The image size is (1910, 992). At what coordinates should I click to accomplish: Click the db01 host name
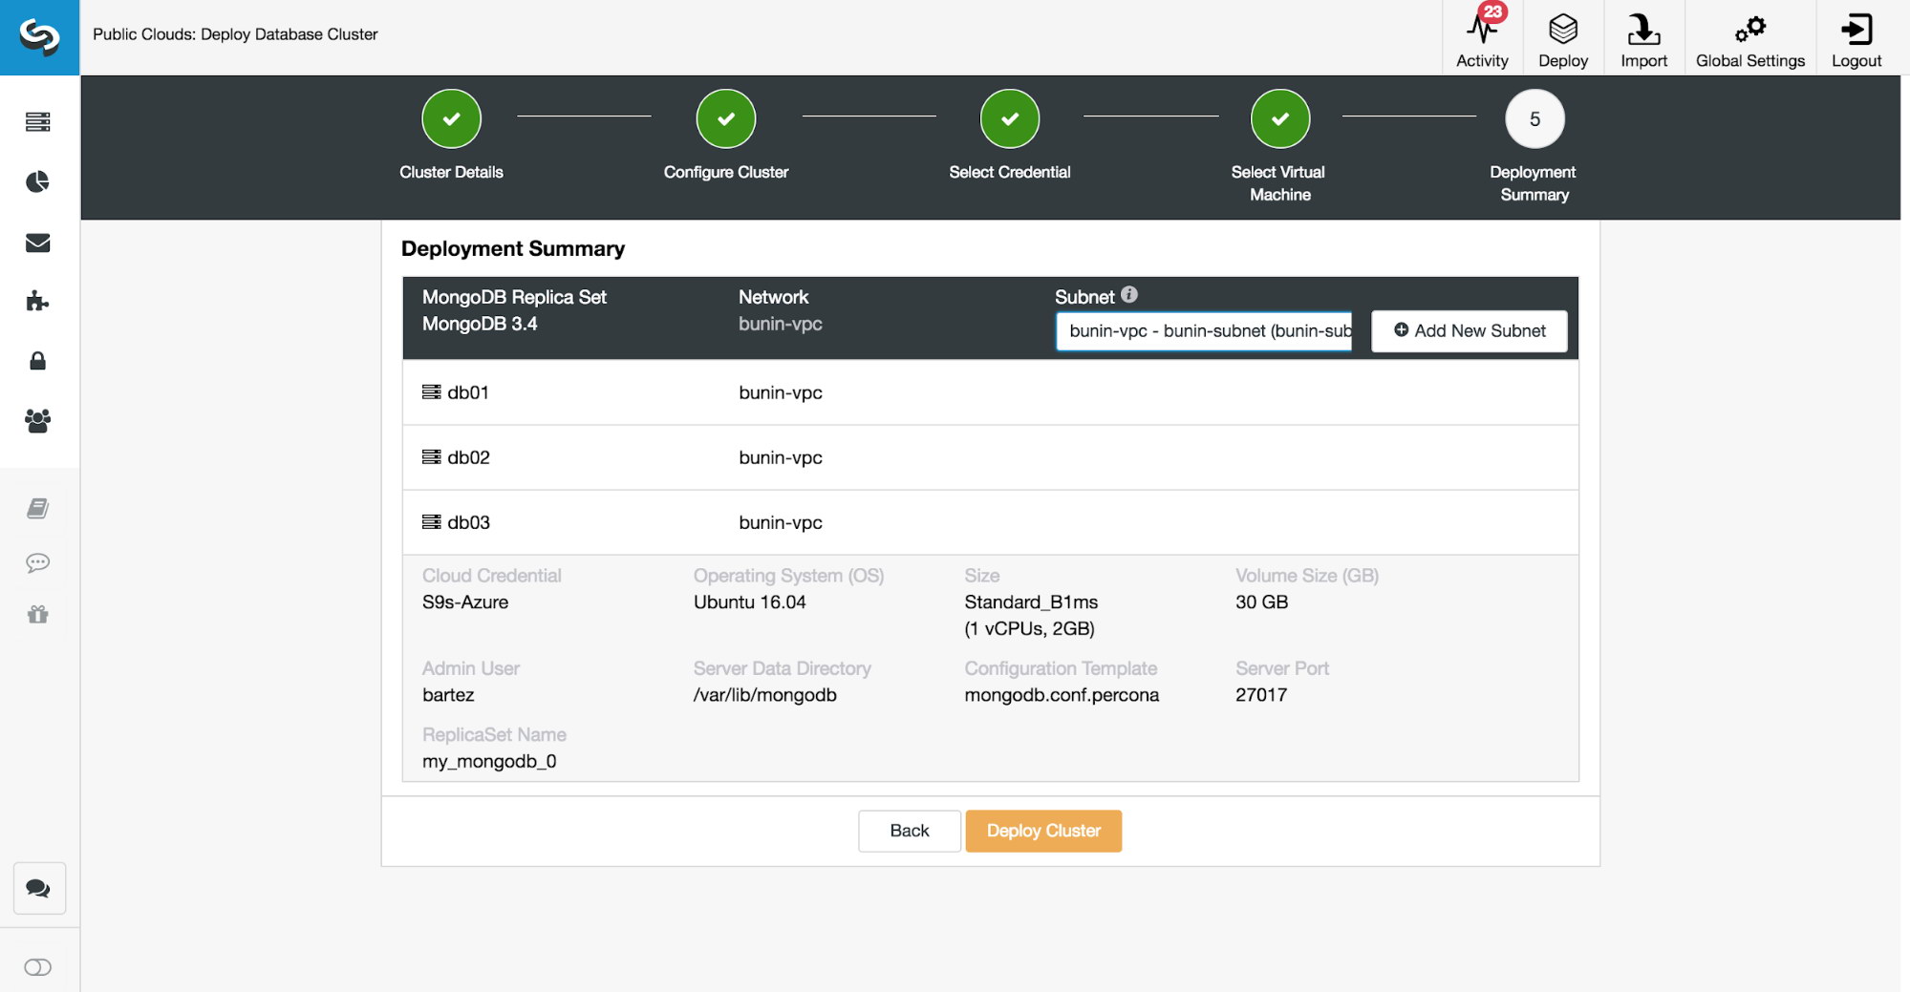coord(468,392)
